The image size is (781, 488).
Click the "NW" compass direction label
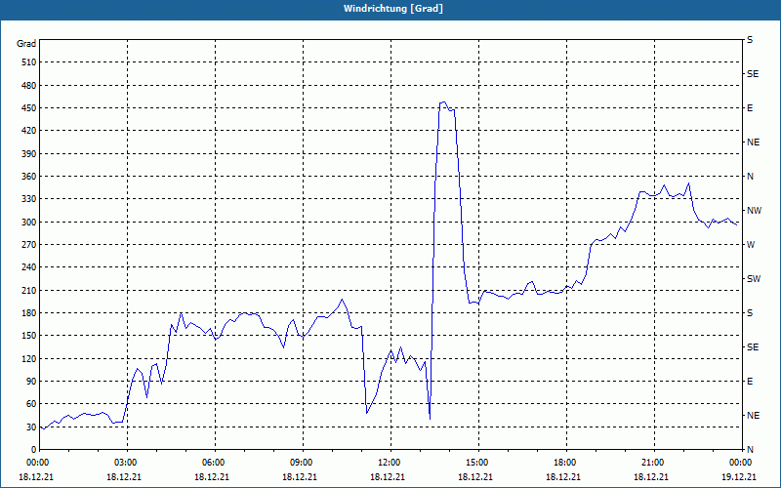coord(754,211)
